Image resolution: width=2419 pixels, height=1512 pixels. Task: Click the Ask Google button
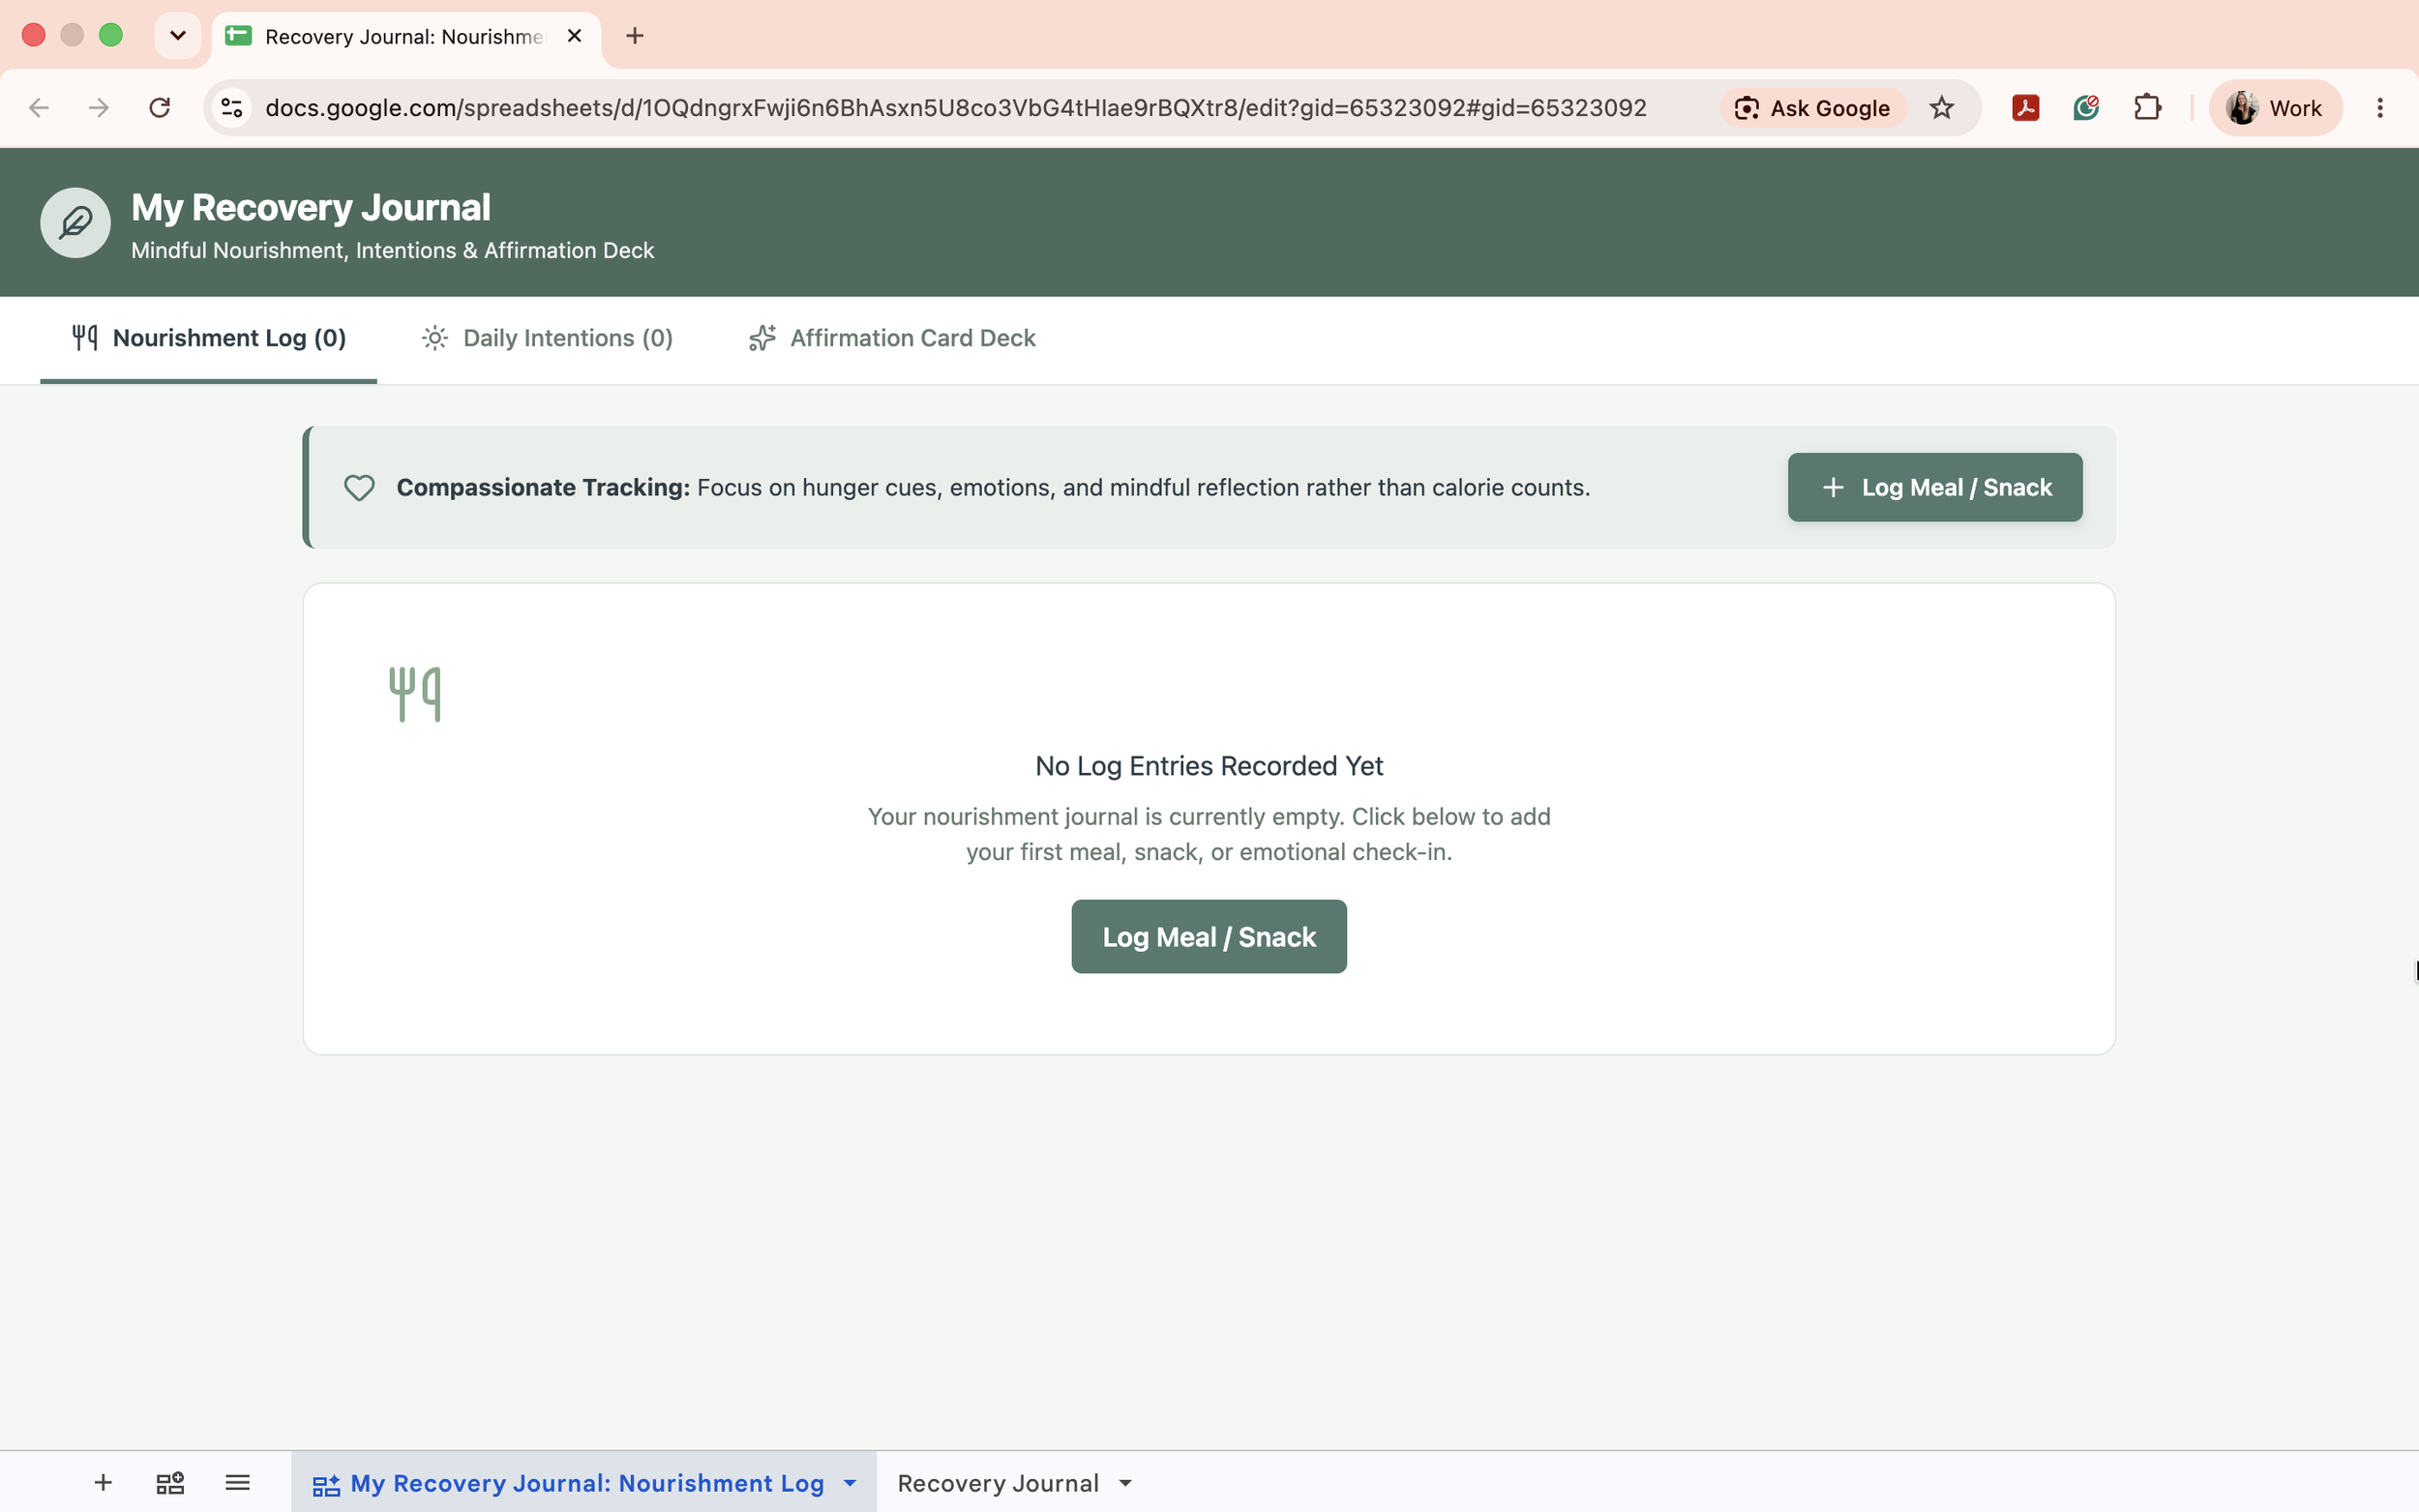point(1813,108)
